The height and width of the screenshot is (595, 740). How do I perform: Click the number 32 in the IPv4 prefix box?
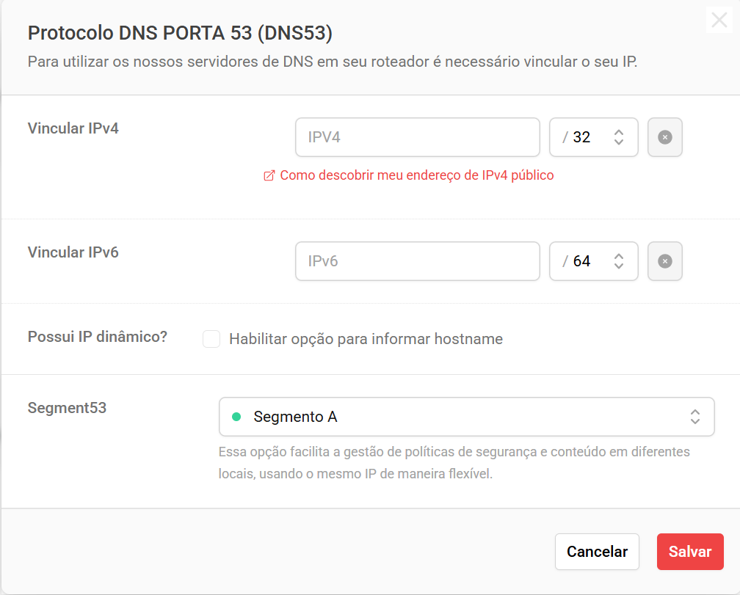(581, 137)
